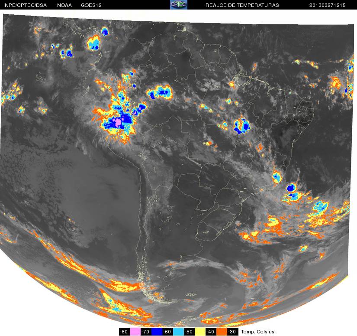Viewport: 357px width, 336px height.
Task: Click the light blue legend swatch right of -60
Action: click(178, 331)
